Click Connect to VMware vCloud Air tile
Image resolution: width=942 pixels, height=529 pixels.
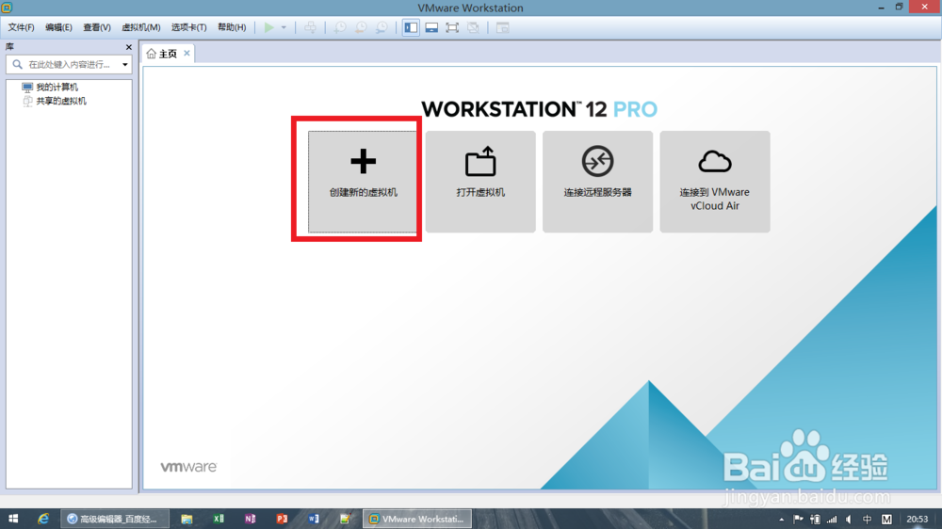click(714, 182)
